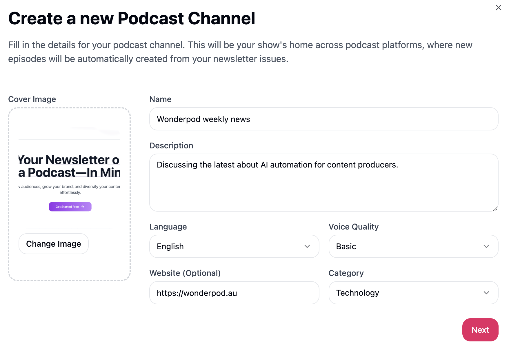The height and width of the screenshot is (353, 509).
Task: Click the Website field containing https://wonderpod.au
Action: tap(234, 293)
